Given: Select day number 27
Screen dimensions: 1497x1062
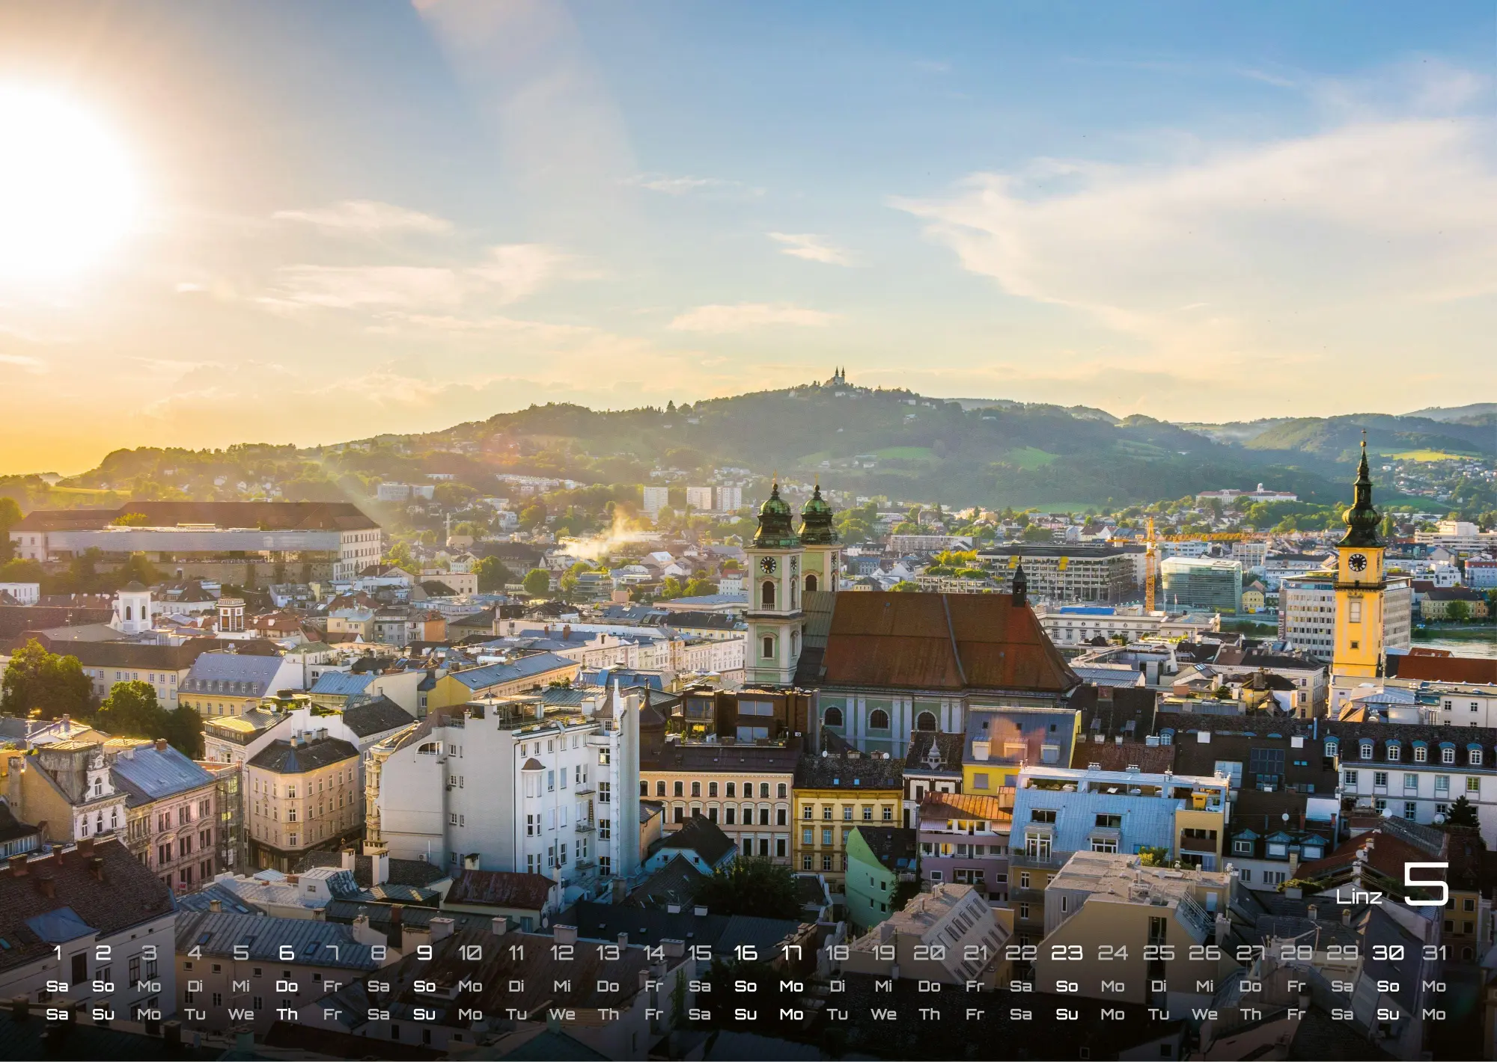Looking at the screenshot, I should point(1250,953).
